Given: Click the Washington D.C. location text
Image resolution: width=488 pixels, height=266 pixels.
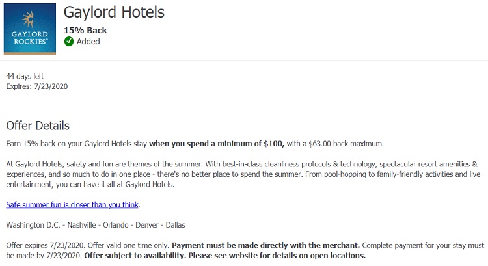Looking at the screenshot, I should click(33, 225).
